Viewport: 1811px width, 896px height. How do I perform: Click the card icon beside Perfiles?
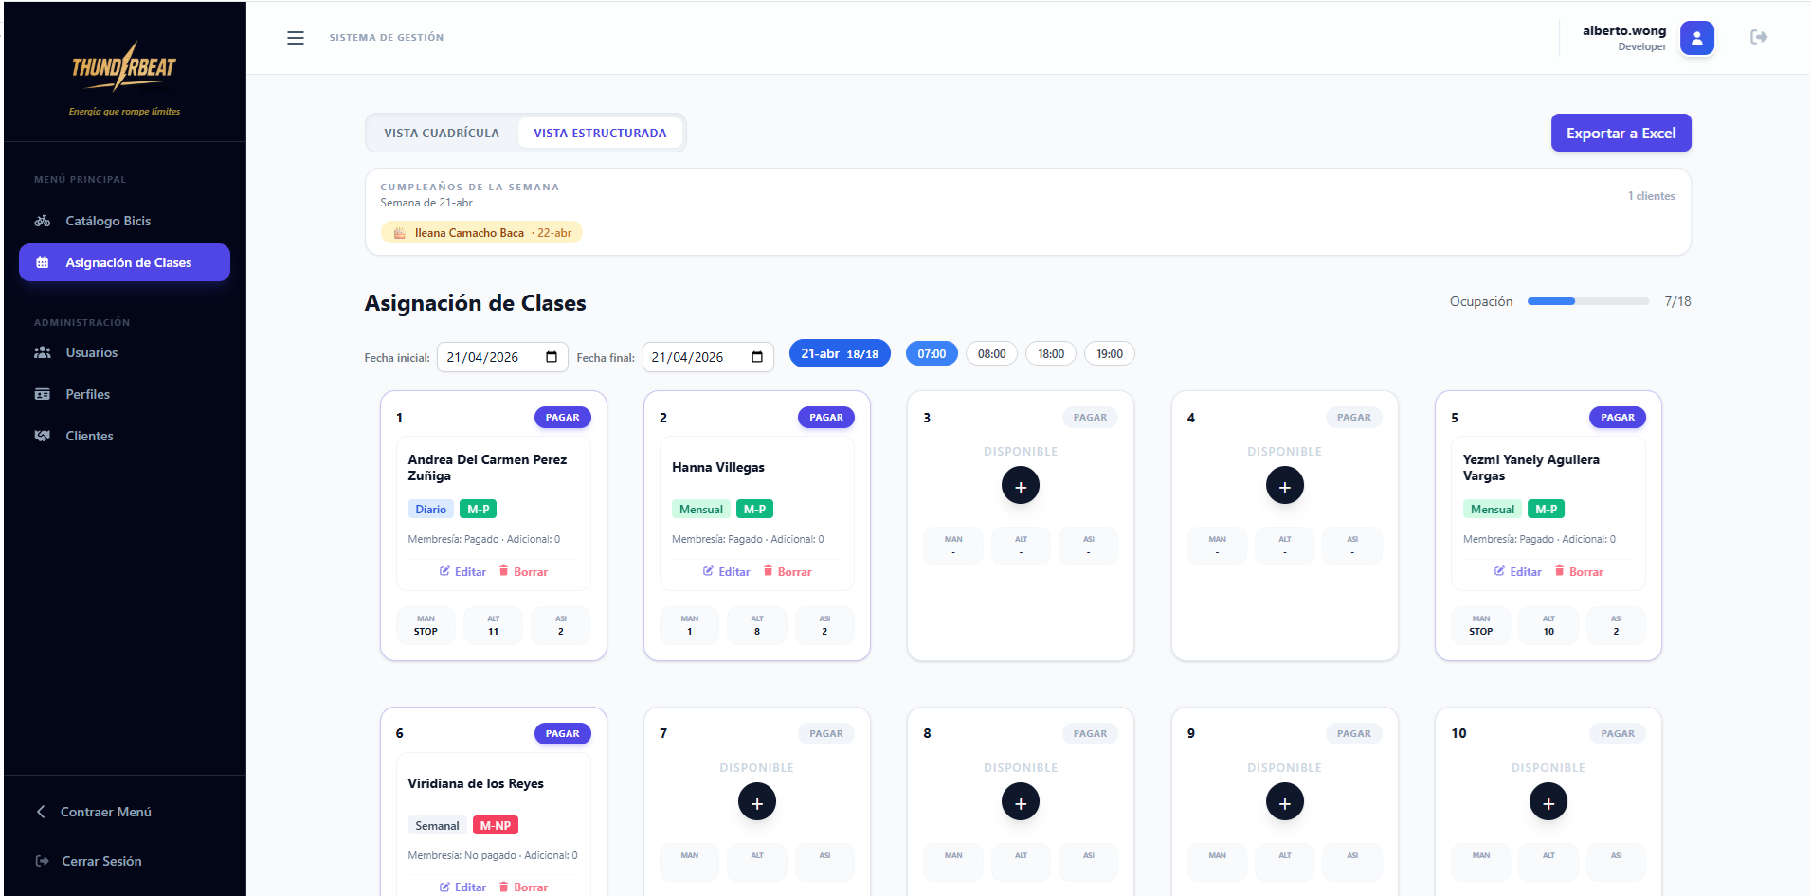point(43,394)
